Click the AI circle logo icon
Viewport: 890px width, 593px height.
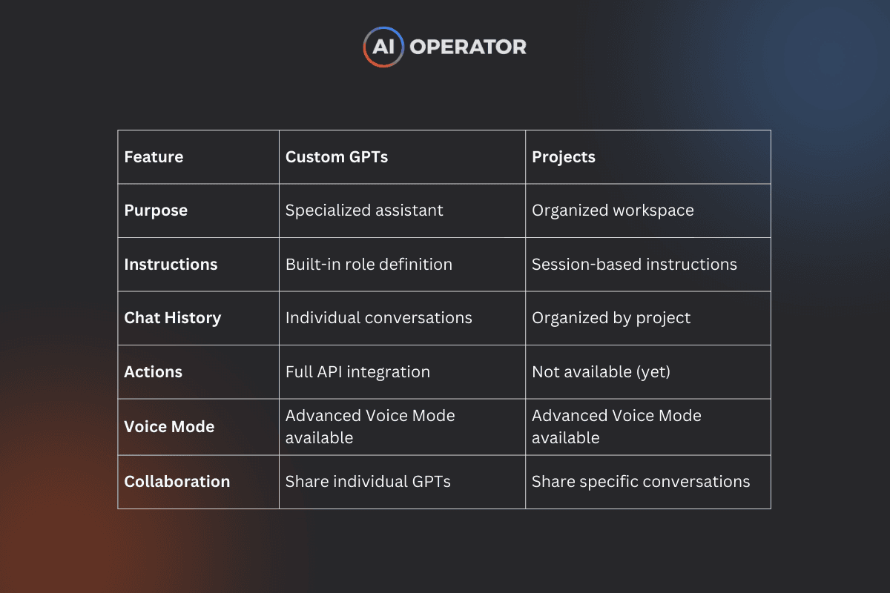(x=383, y=47)
